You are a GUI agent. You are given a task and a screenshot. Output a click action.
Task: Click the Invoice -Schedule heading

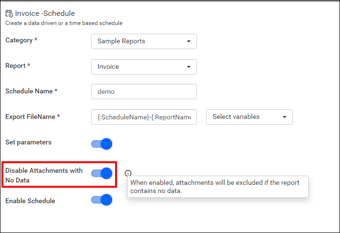45,13
